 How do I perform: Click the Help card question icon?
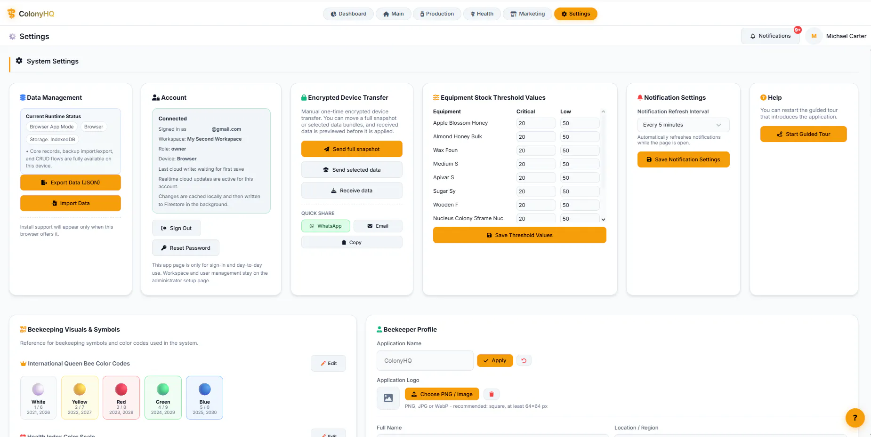tap(763, 97)
